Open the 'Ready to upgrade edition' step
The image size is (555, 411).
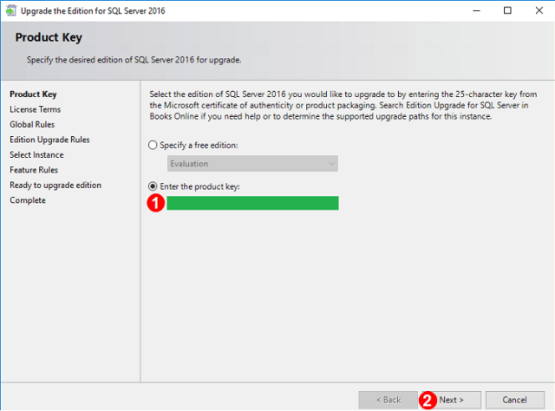(55, 186)
